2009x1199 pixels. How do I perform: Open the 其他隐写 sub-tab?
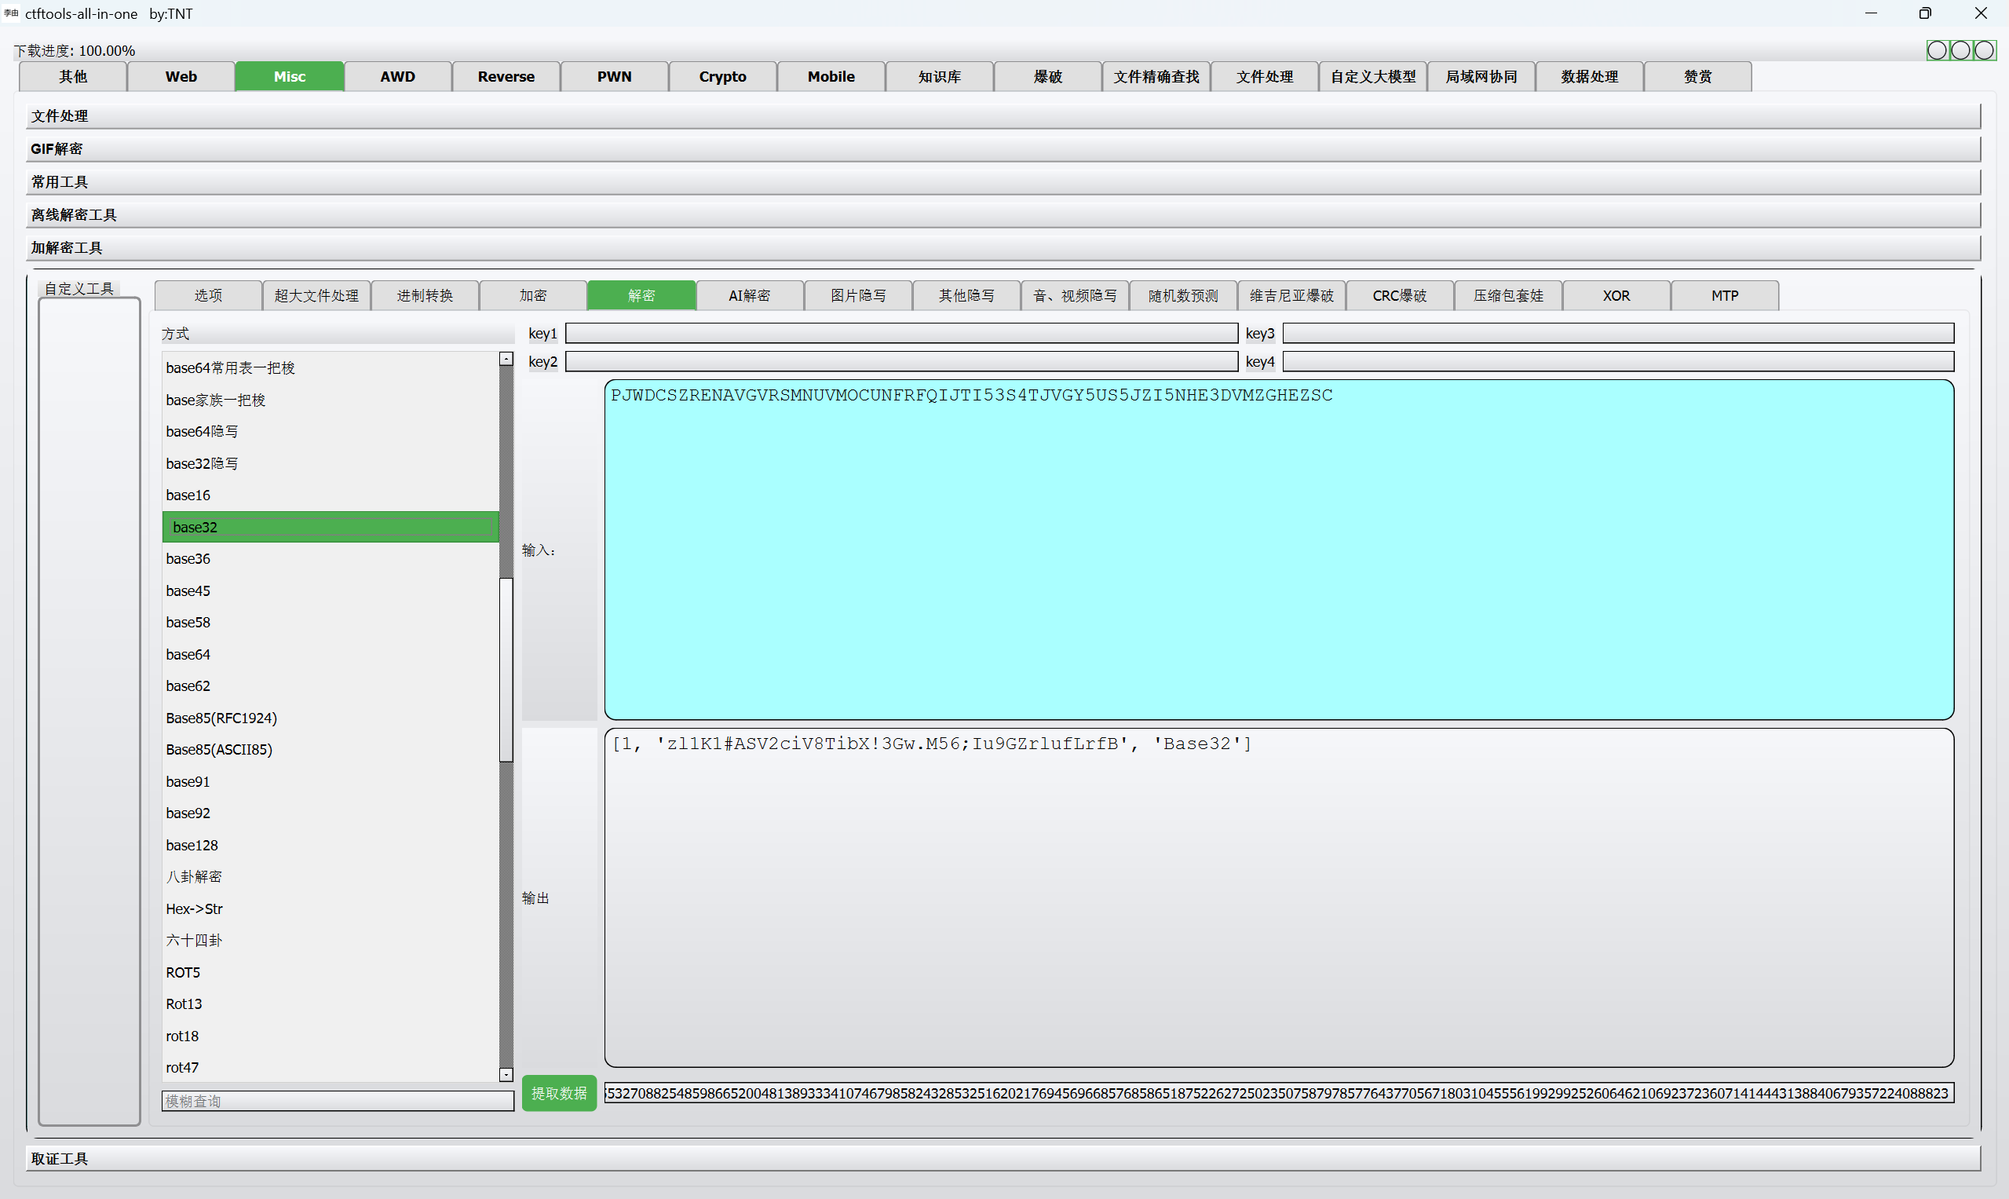pos(966,296)
